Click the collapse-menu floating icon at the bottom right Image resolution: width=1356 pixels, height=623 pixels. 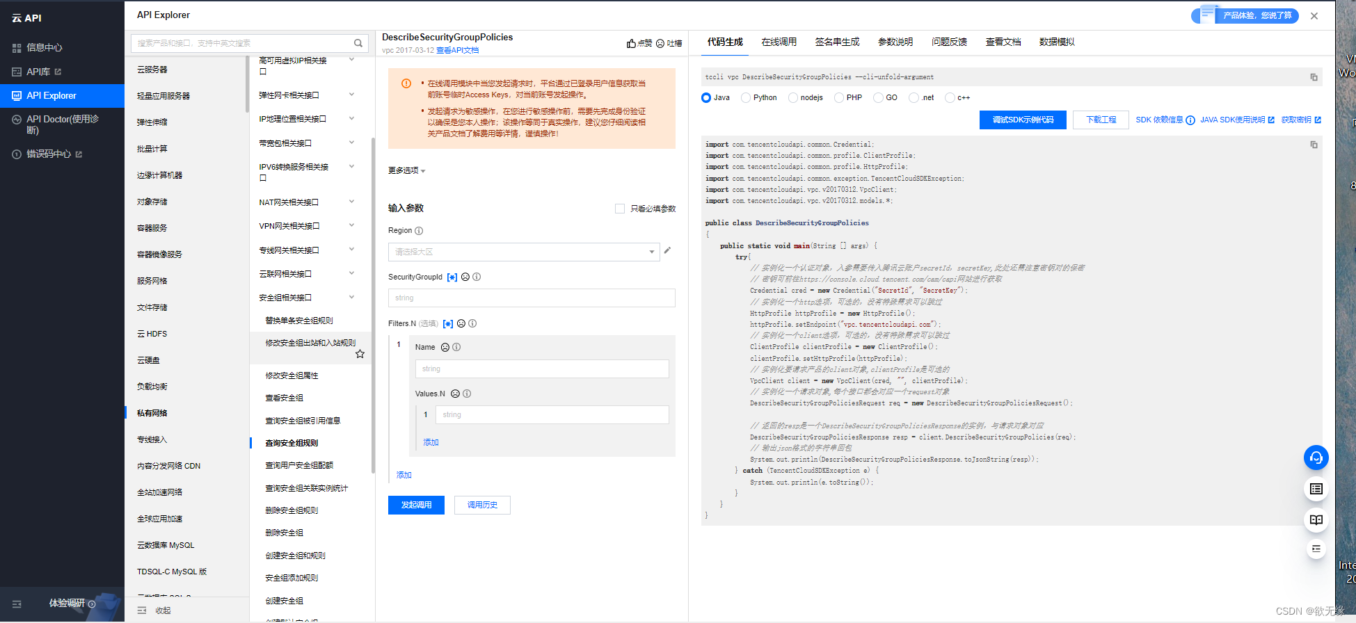point(1316,549)
